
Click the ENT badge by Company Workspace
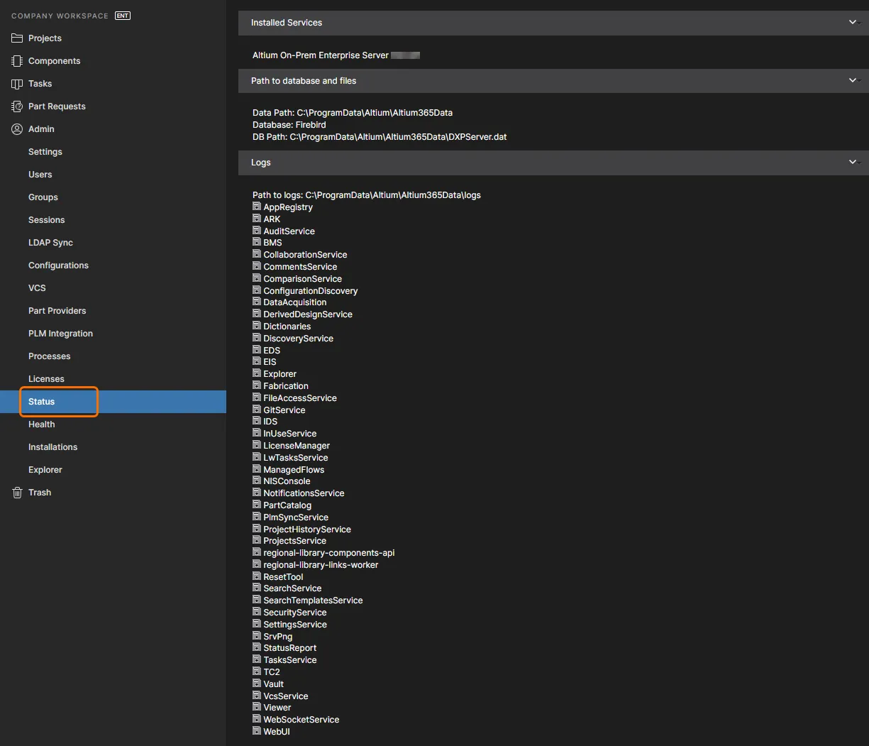[123, 16]
